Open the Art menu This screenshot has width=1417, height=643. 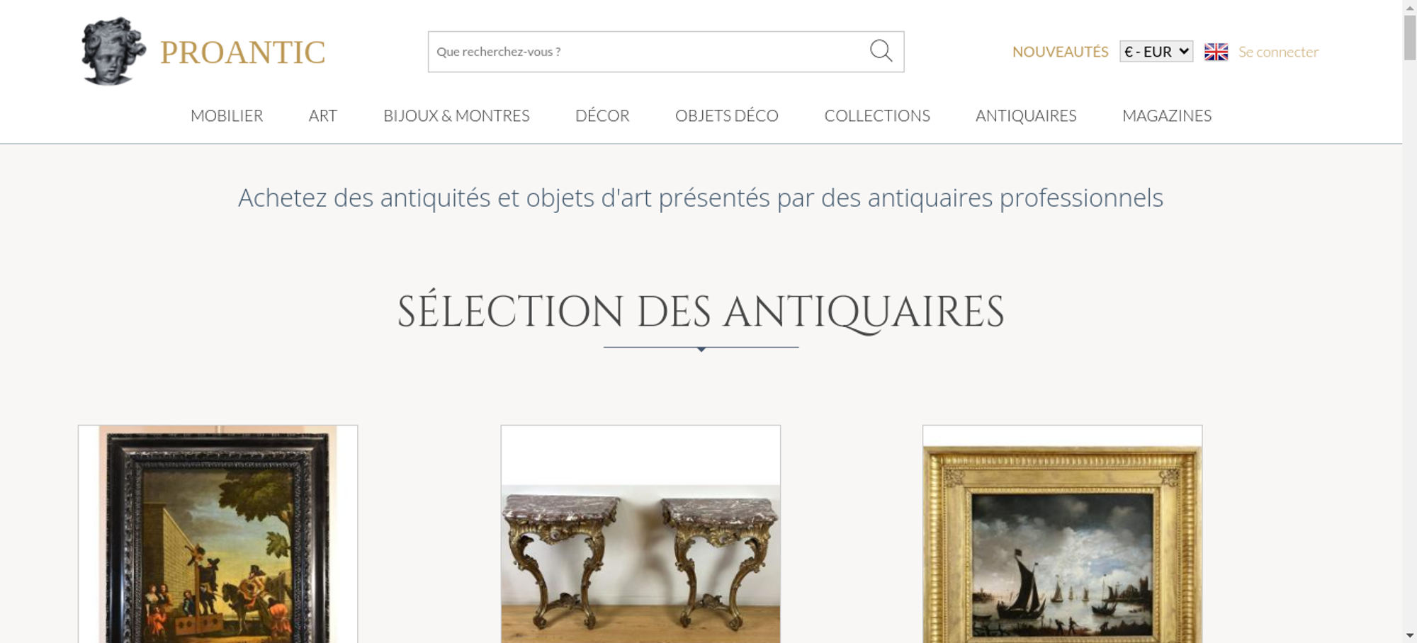pyautogui.click(x=322, y=115)
